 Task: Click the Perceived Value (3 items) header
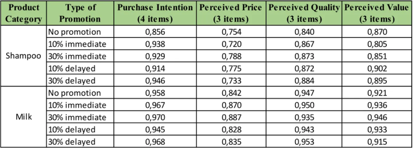[x=376, y=13]
